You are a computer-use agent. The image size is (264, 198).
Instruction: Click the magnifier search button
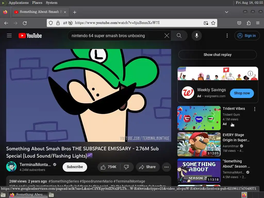179,36
